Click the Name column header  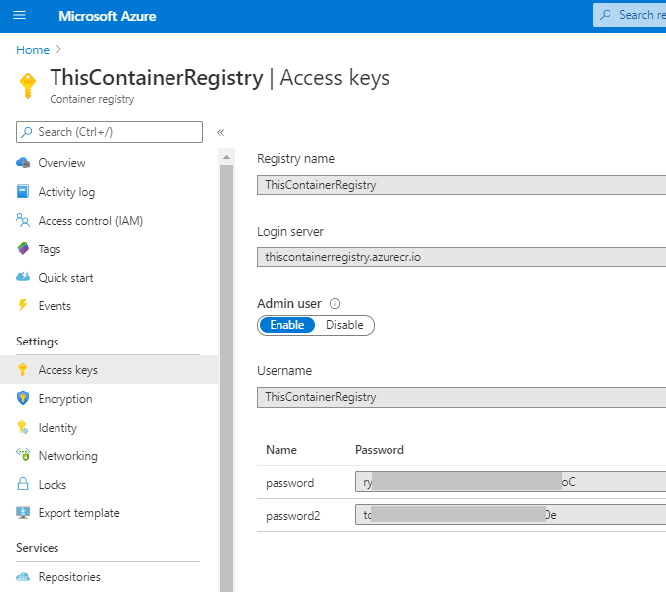click(x=281, y=450)
